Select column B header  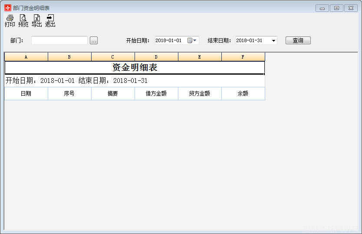point(69,57)
